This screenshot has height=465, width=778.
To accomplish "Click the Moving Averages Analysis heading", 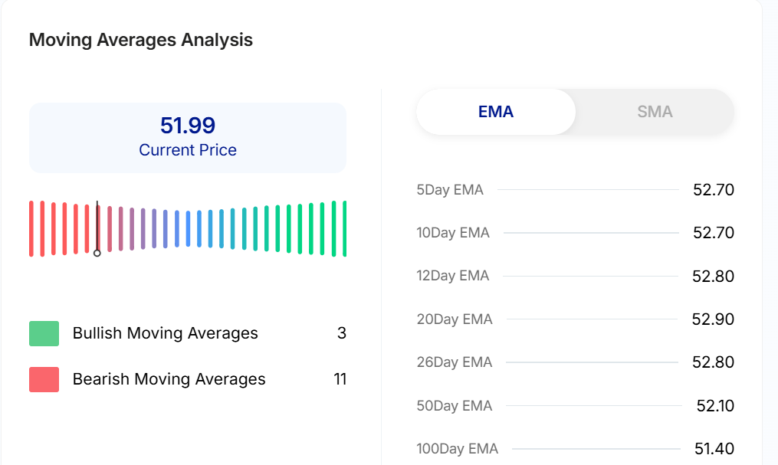I will [141, 40].
